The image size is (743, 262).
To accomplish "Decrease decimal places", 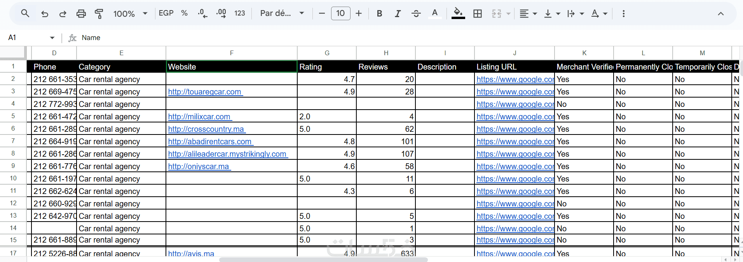I will [x=202, y=14].
